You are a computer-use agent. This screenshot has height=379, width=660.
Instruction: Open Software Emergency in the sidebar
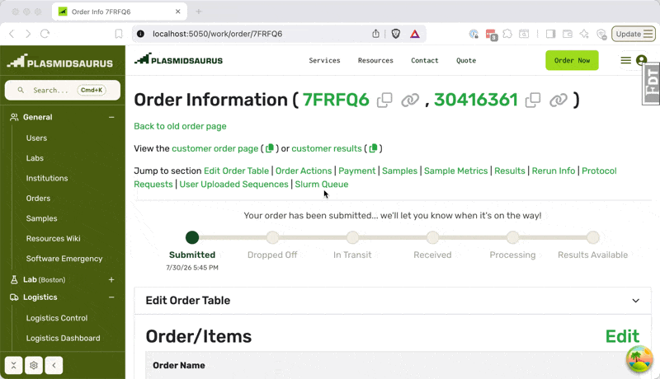(x=64, y=259)
